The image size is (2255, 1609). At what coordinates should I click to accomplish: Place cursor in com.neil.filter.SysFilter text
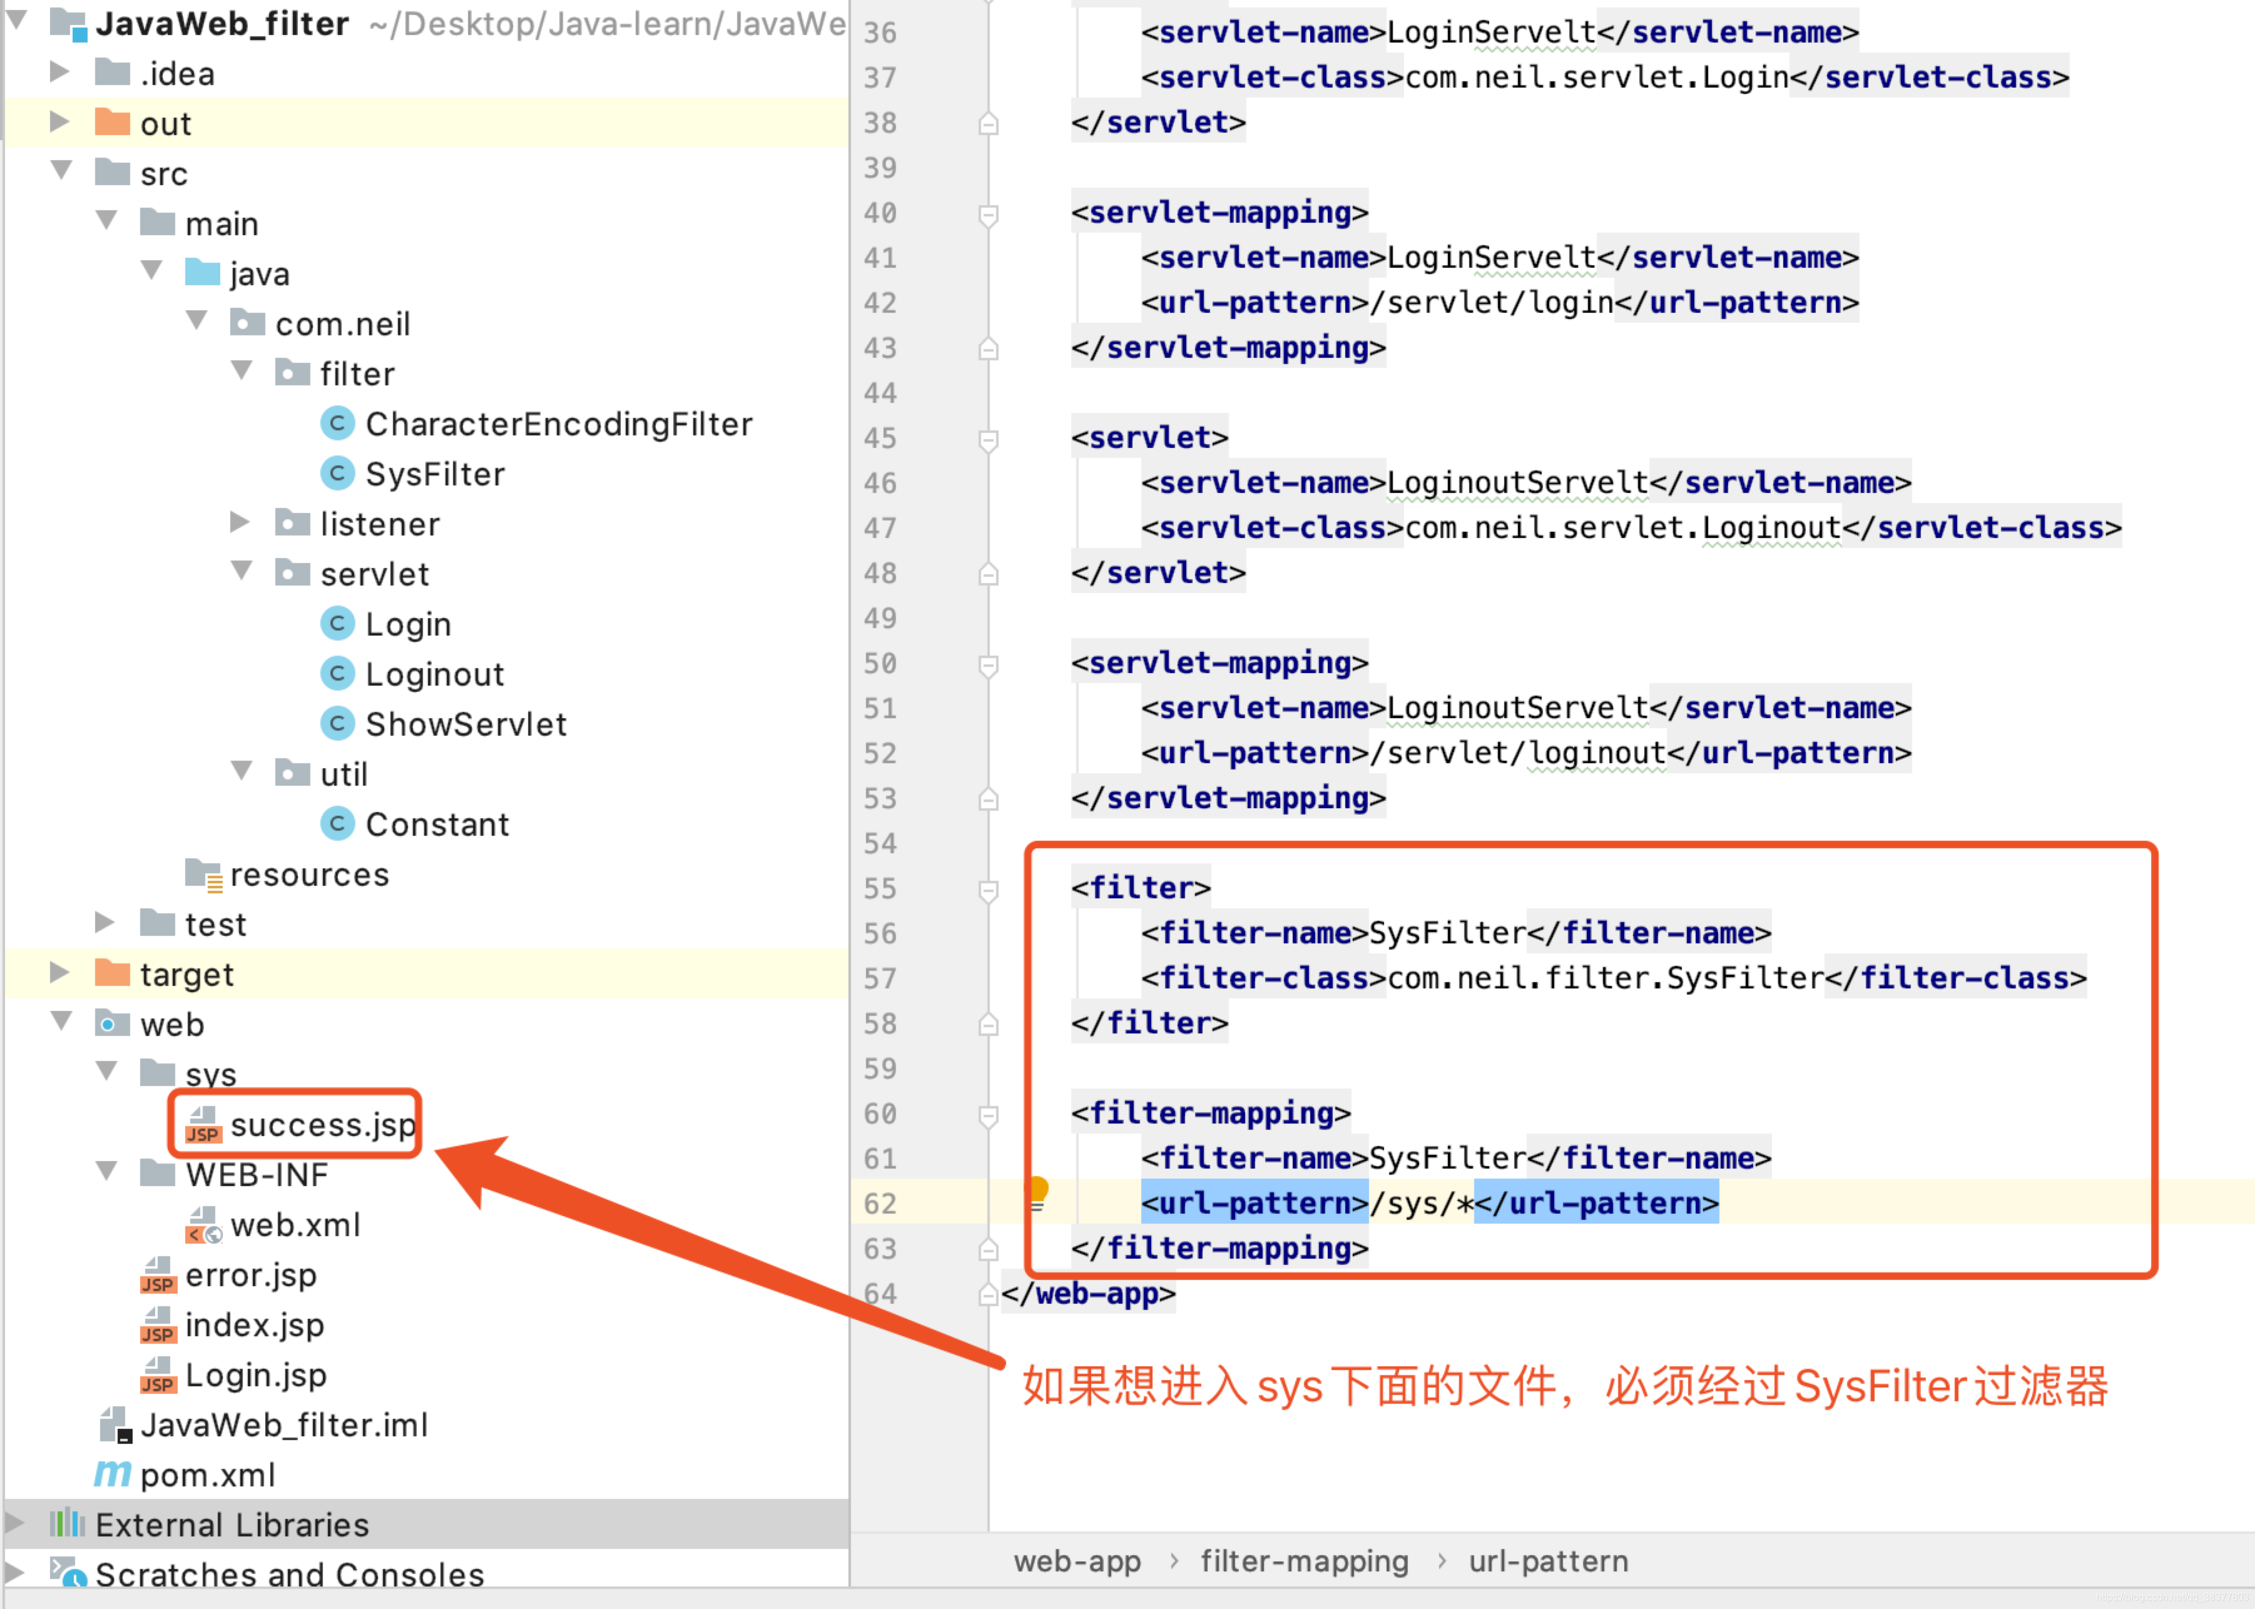click(x=1605, y=978)
